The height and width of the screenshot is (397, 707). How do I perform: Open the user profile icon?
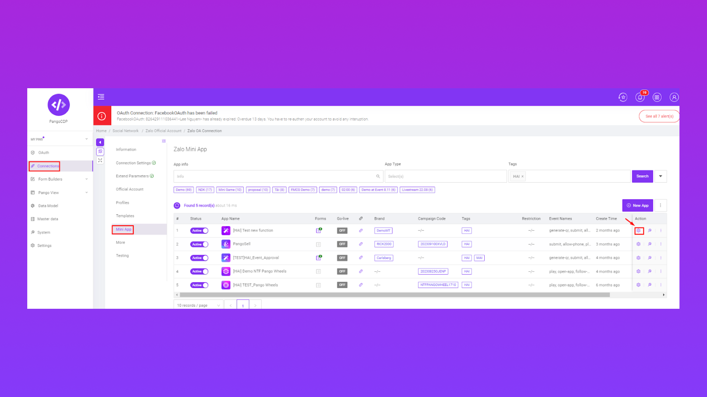[674, 97]
